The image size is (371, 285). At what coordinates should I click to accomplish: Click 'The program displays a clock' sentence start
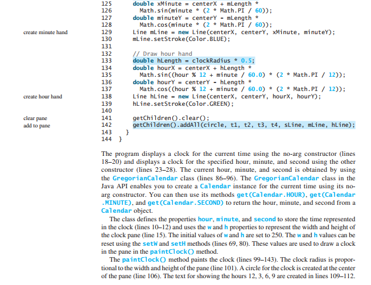point(145,154)
